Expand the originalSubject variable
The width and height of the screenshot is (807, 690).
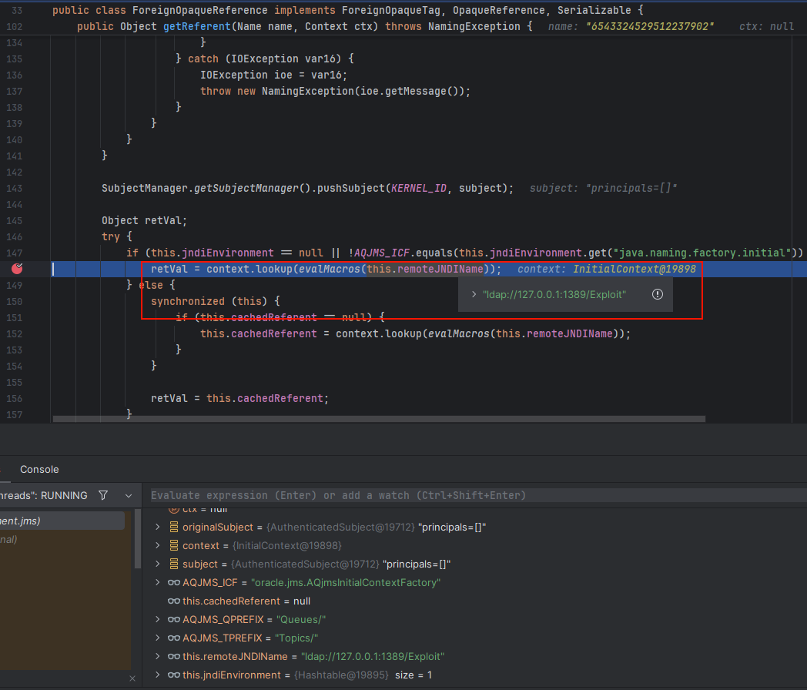(158, 527)
